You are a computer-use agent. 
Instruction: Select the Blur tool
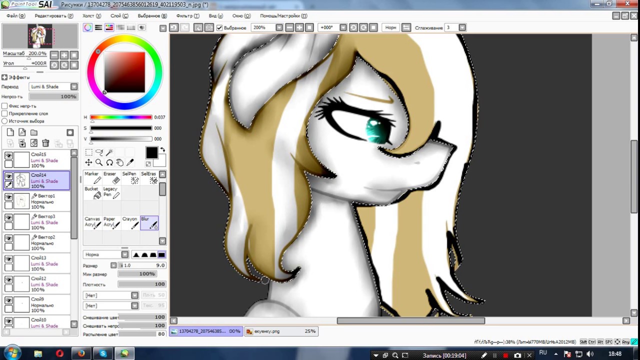pyautogui.click(x=148, y=222)
